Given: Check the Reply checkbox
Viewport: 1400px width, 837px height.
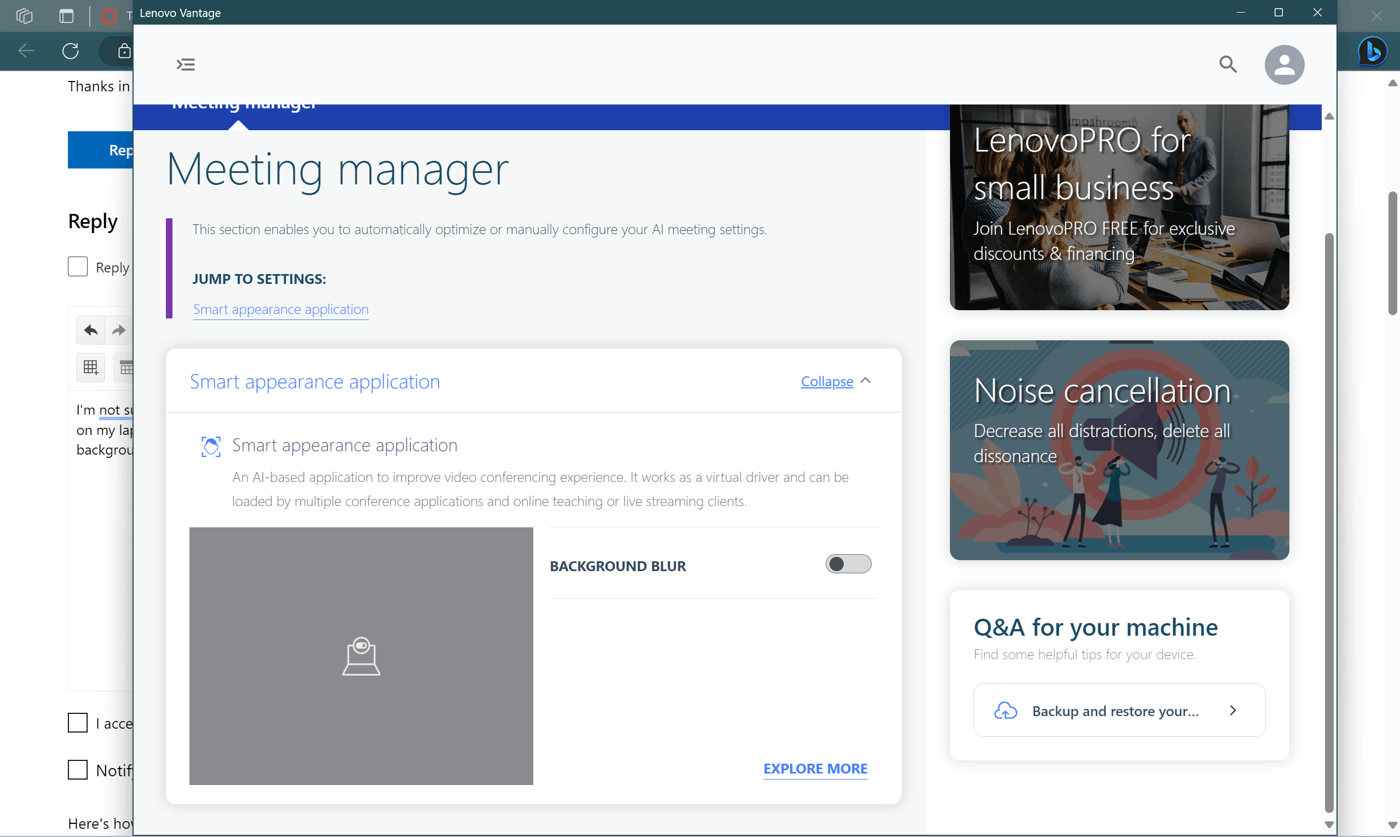Looking at the screenshot, I should [77, 267].
